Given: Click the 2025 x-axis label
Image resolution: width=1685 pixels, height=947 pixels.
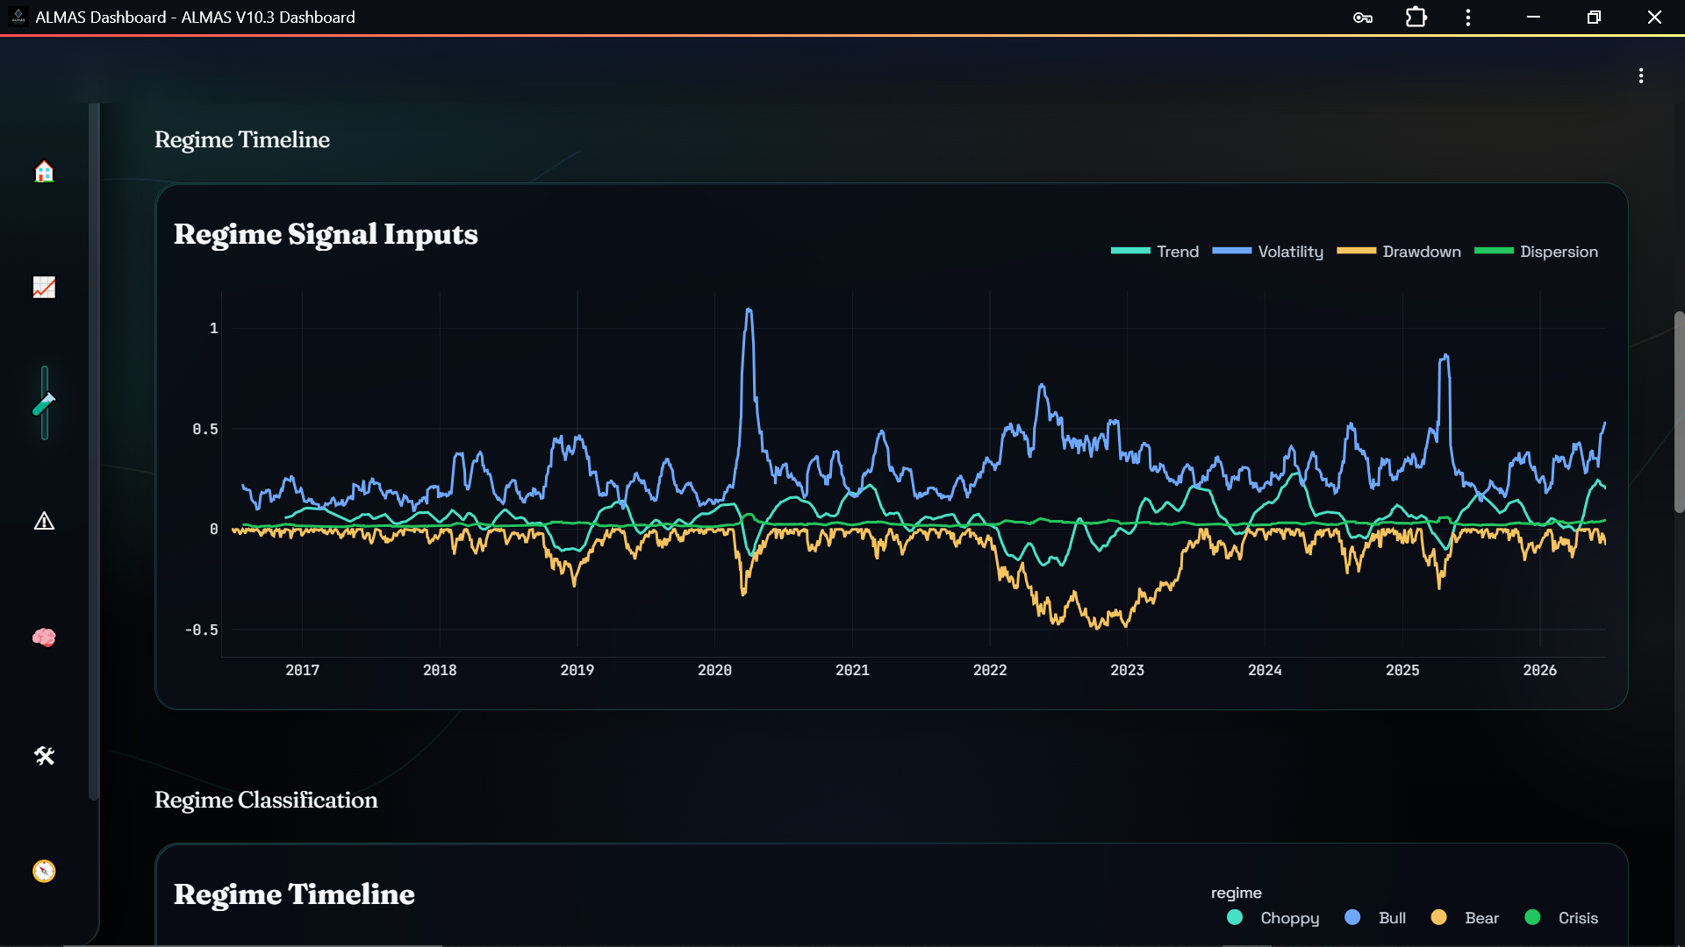Looking at the screenshot, I should coord(1402,670).
